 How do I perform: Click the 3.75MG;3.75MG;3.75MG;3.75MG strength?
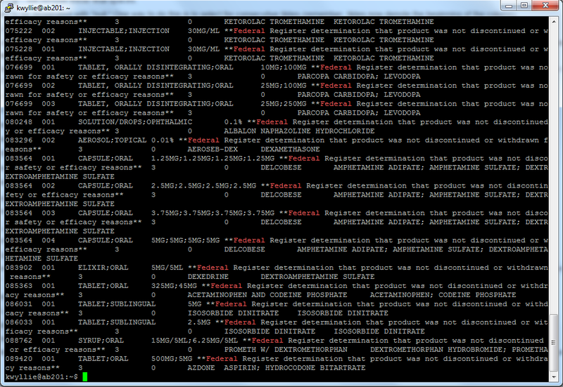pos(213,214)
